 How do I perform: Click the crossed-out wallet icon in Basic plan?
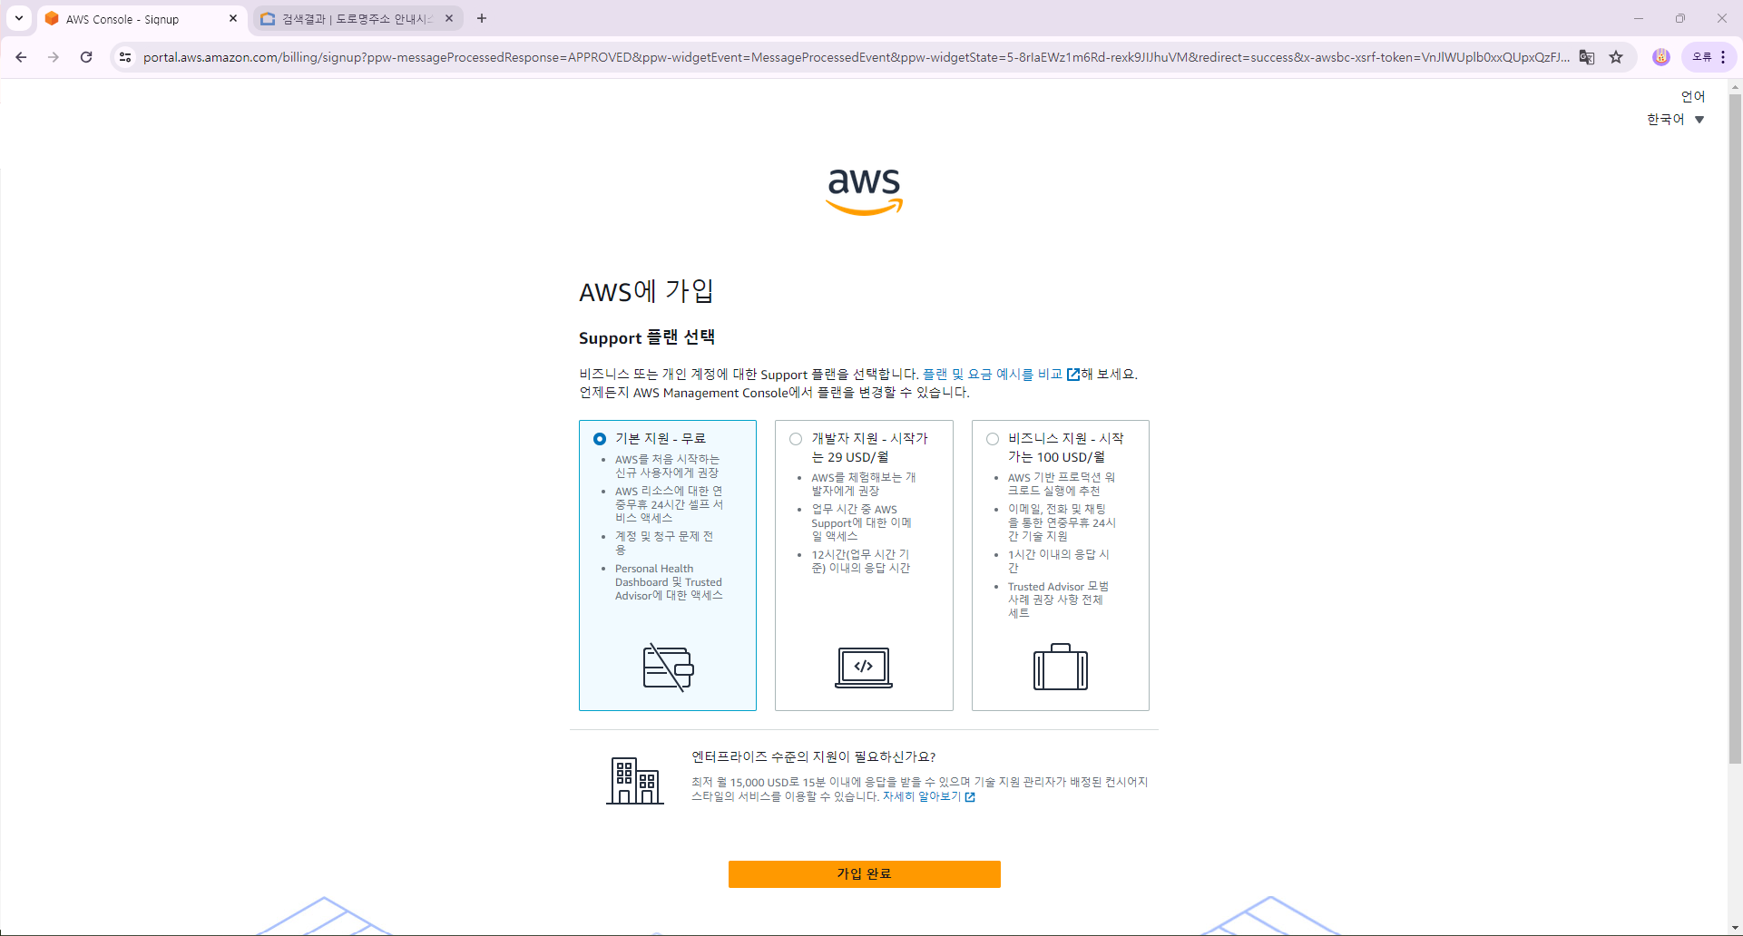[669, 668]
